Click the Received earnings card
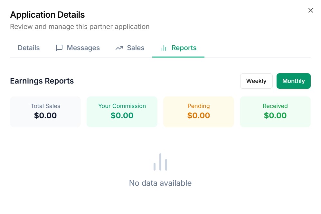 click(275, 111)
